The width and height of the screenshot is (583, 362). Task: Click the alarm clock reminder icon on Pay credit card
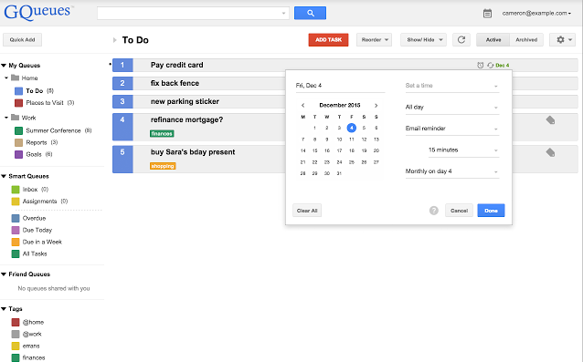coord(480,66)
